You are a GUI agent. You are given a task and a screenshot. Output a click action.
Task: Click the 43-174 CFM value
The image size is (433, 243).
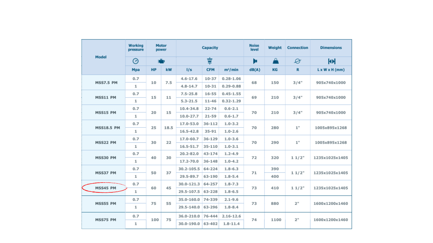[x=210, y=154]
